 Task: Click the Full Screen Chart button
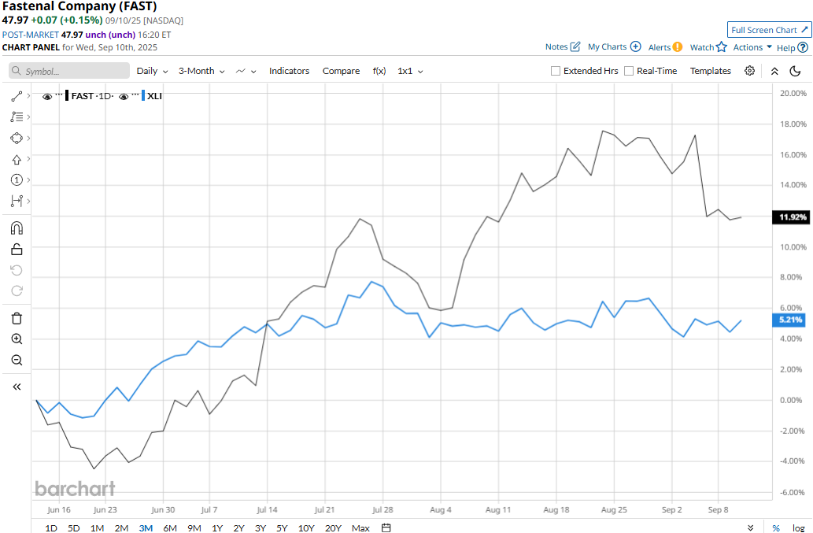[x=769, y=30]
